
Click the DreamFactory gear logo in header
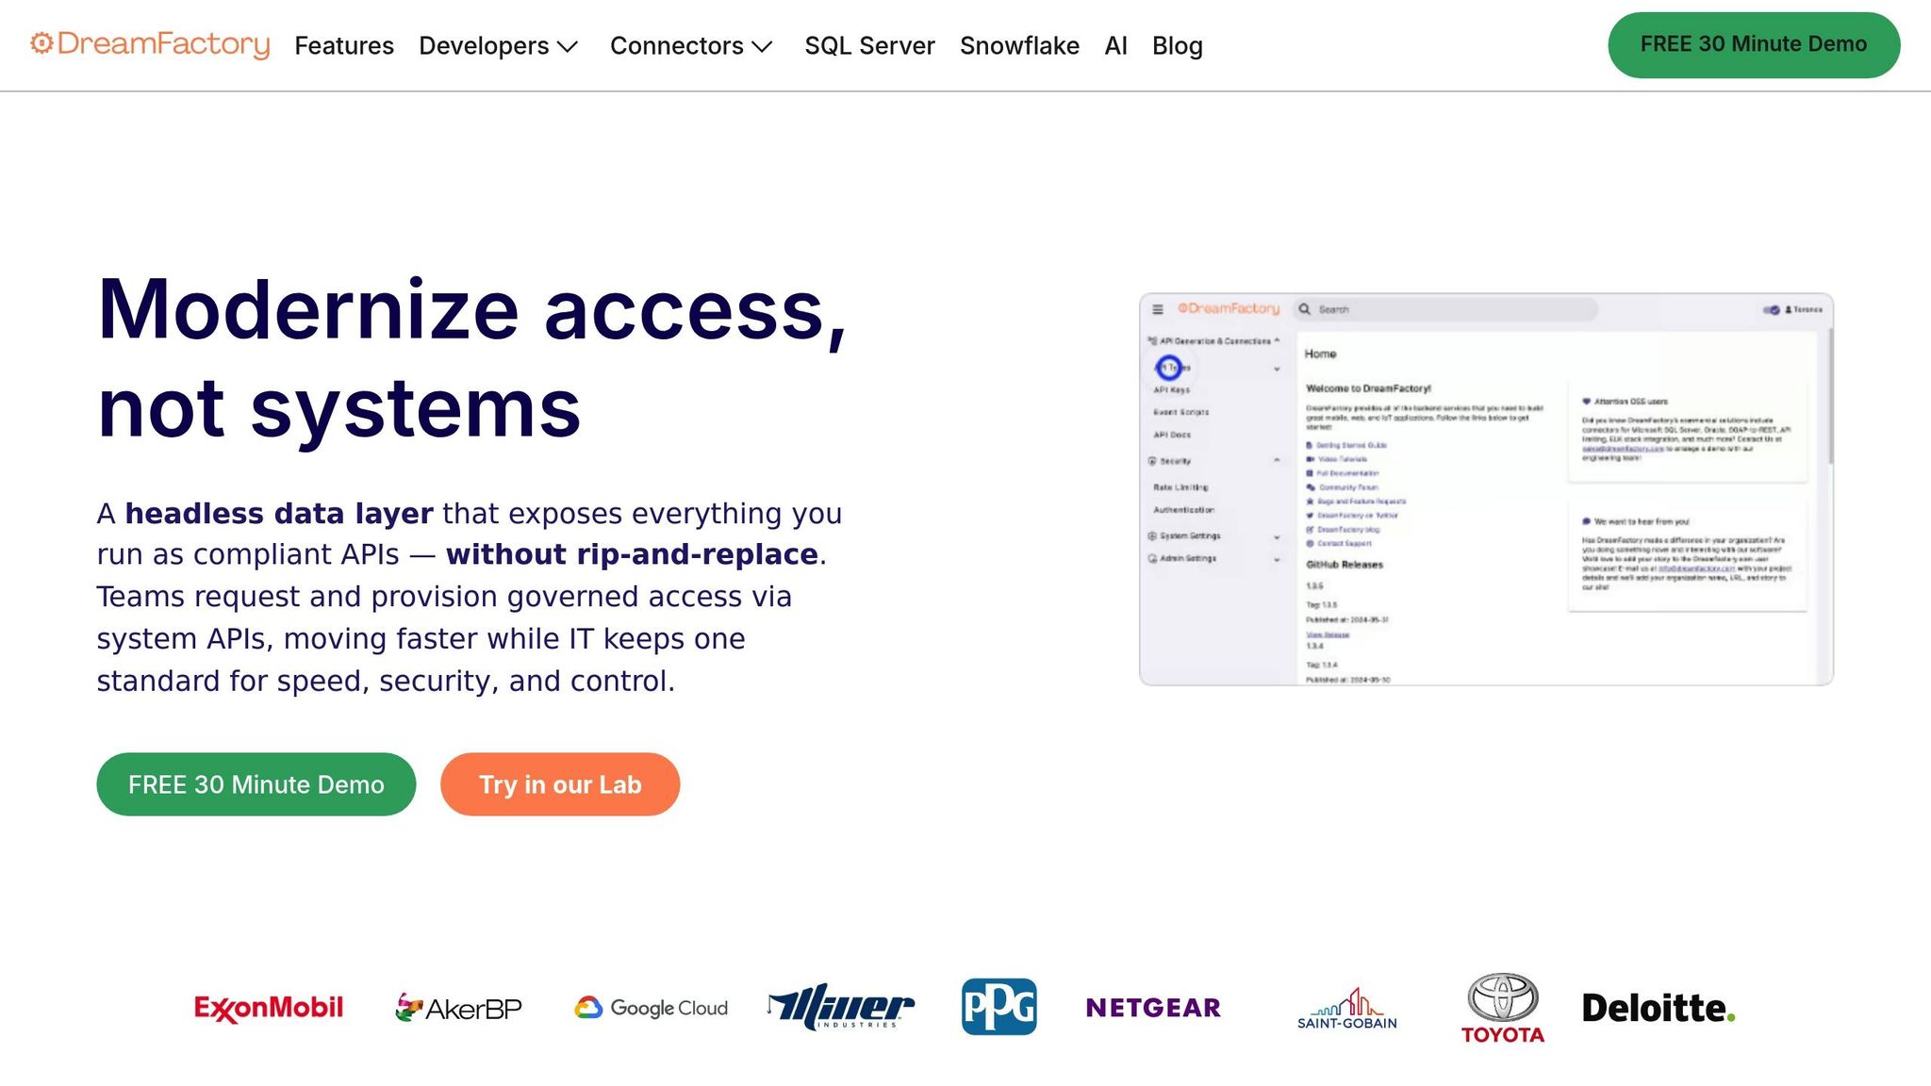41,43
